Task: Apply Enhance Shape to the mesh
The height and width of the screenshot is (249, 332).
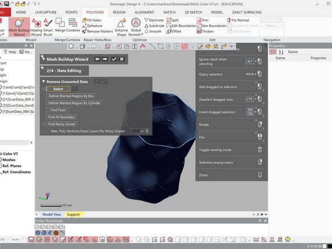Action: tap(121, 27)
